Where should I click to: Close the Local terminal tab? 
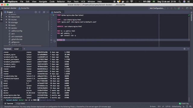(20, 49)
